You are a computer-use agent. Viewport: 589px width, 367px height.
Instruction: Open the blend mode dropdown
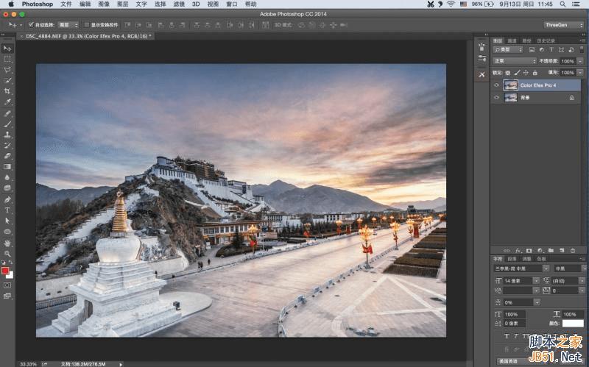(515, 61)
